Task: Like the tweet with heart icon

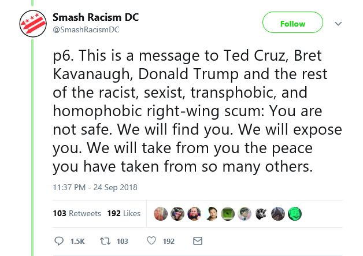Action: click(151, 240)
